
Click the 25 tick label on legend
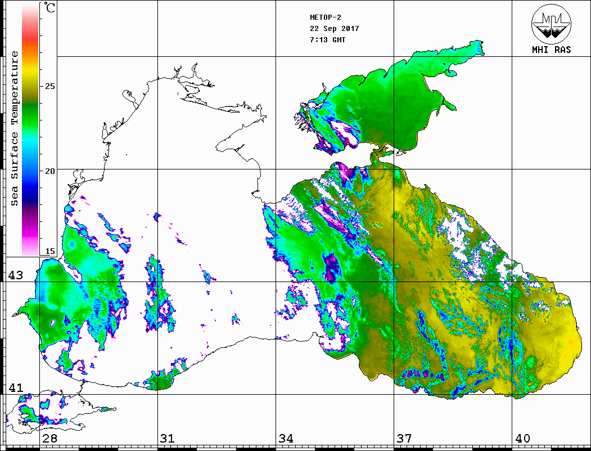click(50, 86)
